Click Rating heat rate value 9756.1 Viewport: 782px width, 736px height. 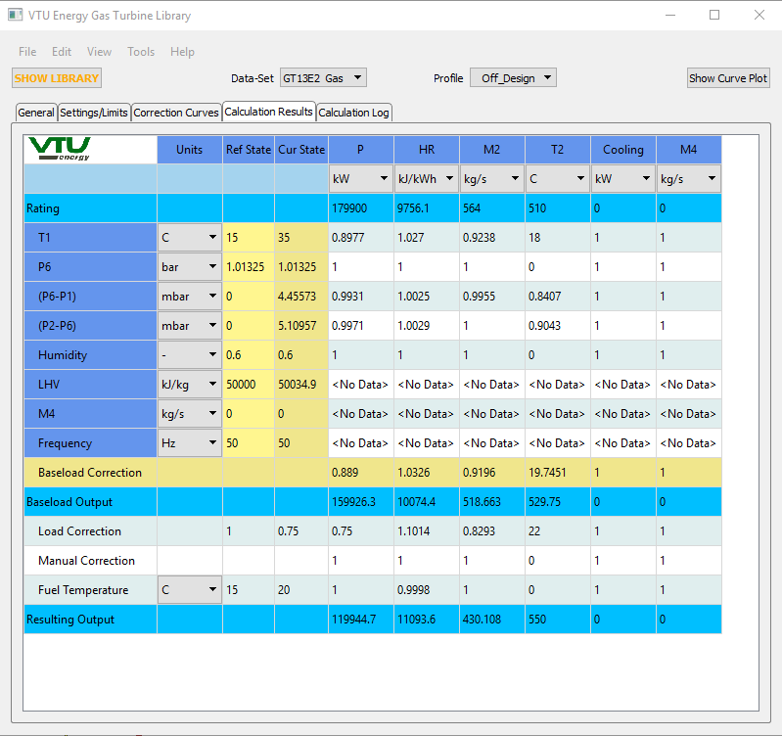point(427,208)
